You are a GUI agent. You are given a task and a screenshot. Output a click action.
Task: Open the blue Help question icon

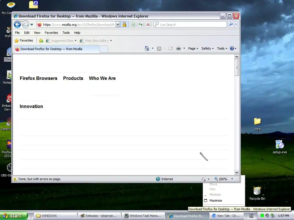(x=232, y=48)
